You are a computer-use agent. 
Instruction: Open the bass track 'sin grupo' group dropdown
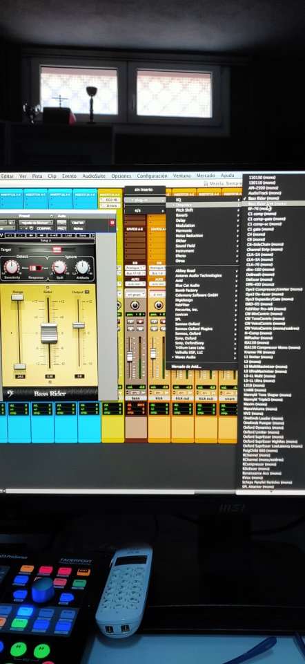point(135,295)
